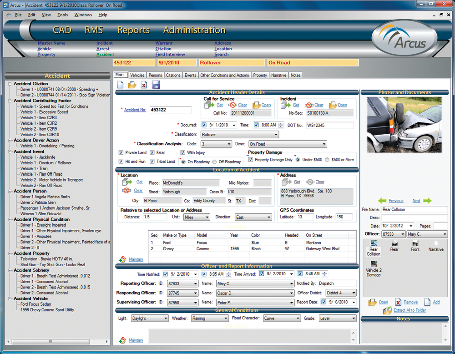Open the Tools menu
The width and height of the screenshot is (455, 354).
pos(62,15)
